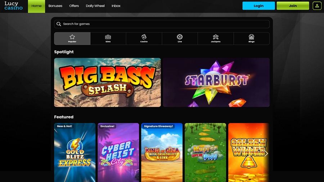Click the blue Login button
Image resolution: width=324 pixels, height=182 pixels.
pos(258,6)
